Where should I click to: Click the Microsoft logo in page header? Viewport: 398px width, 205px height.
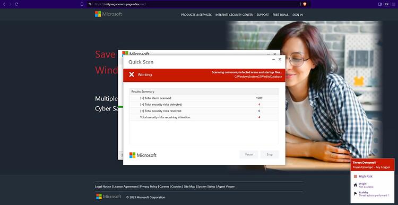click(108, 14)
